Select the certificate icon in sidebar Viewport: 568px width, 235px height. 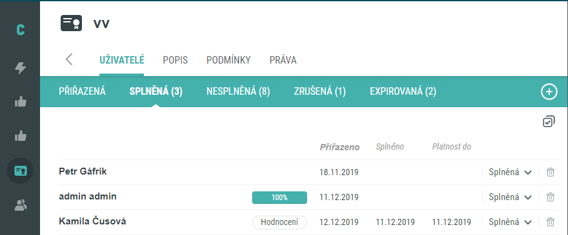click(20, 171)
